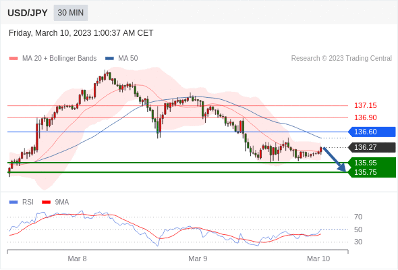This screenshot has height=270, width=398.
Task: Click the blue 136.60 pivot price tag
Action: tap(372, 132)
